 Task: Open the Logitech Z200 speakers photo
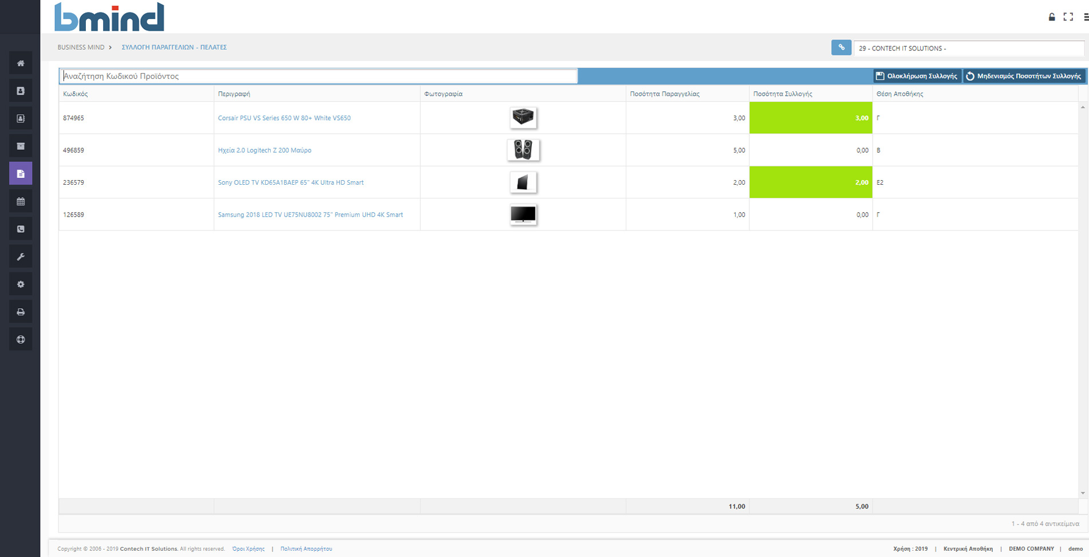(x=523, y=150)
